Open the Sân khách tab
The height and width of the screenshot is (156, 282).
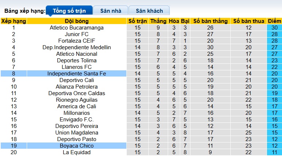coord(149,11)
